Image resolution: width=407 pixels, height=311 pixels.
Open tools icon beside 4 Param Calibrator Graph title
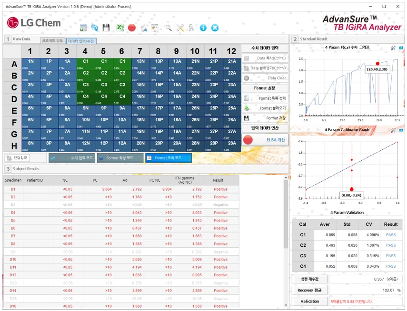click(x=393, y=130)
